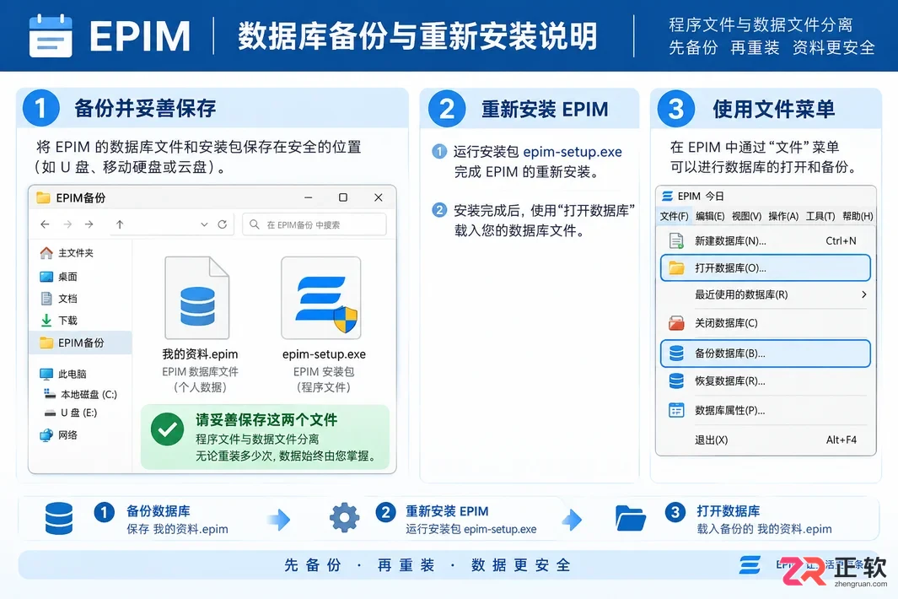
Task: Click the home icon beside 主文件夹
Action: point(46,253)
